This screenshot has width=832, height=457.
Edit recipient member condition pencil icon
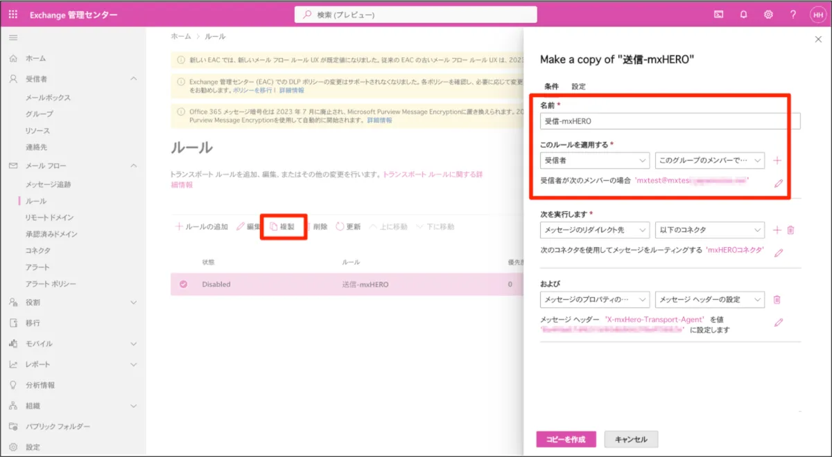(x=778, y=183)
